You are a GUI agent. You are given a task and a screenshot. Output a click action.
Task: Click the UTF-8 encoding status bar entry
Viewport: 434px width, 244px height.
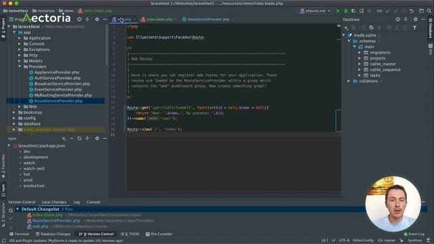[x=344, y=241]
